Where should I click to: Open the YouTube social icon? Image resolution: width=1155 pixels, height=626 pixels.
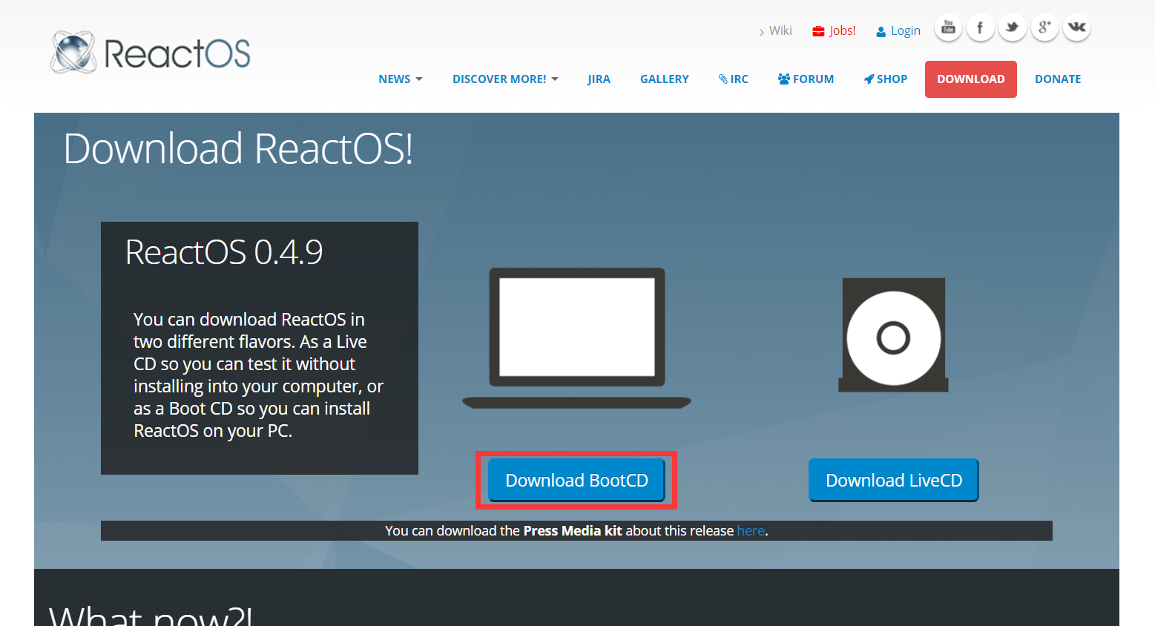948,28
